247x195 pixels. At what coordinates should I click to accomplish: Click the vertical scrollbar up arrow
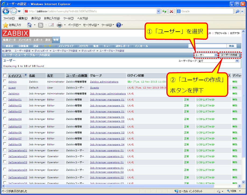[x=244, y=31]
